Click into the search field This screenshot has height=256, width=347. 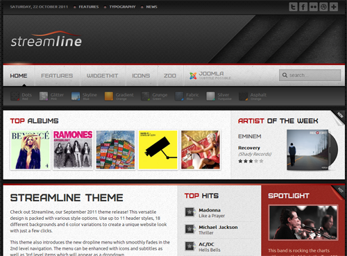pyautogui.click(x=310, y=76)
